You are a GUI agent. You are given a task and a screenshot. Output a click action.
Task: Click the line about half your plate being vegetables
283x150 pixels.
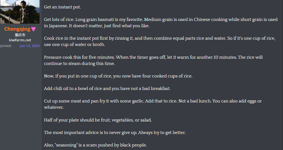[x=98, y=120]
